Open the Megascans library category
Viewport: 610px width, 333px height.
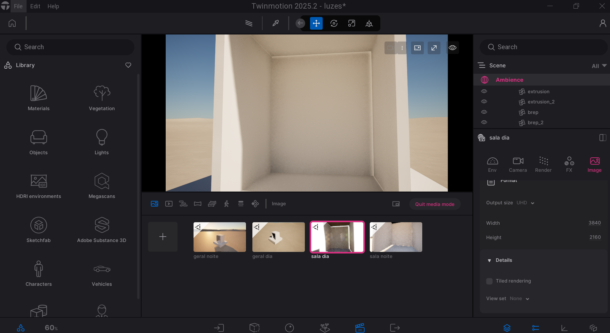(x=102, y=186)
